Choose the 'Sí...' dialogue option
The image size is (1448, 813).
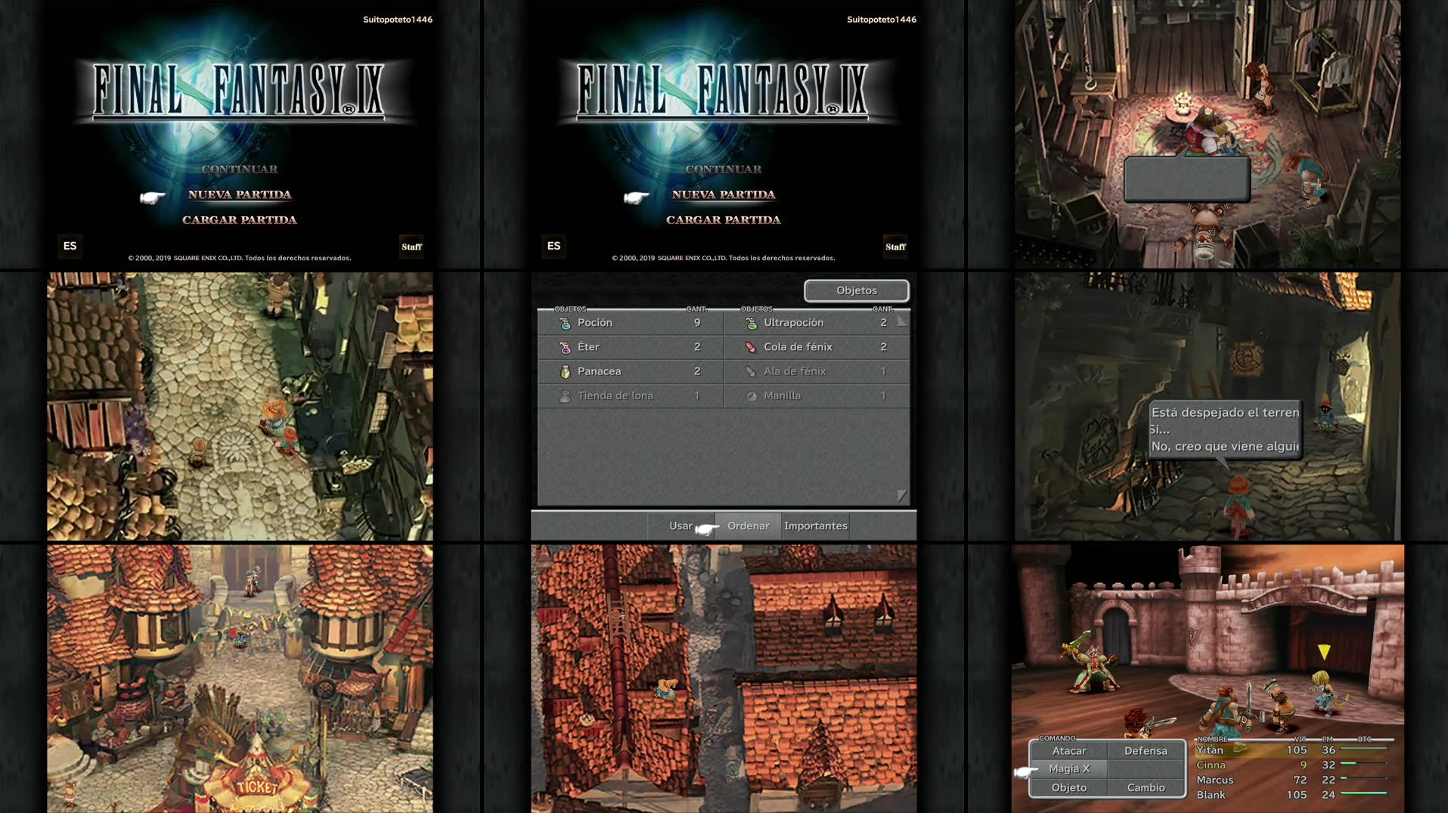click(x=1160, y=430)
